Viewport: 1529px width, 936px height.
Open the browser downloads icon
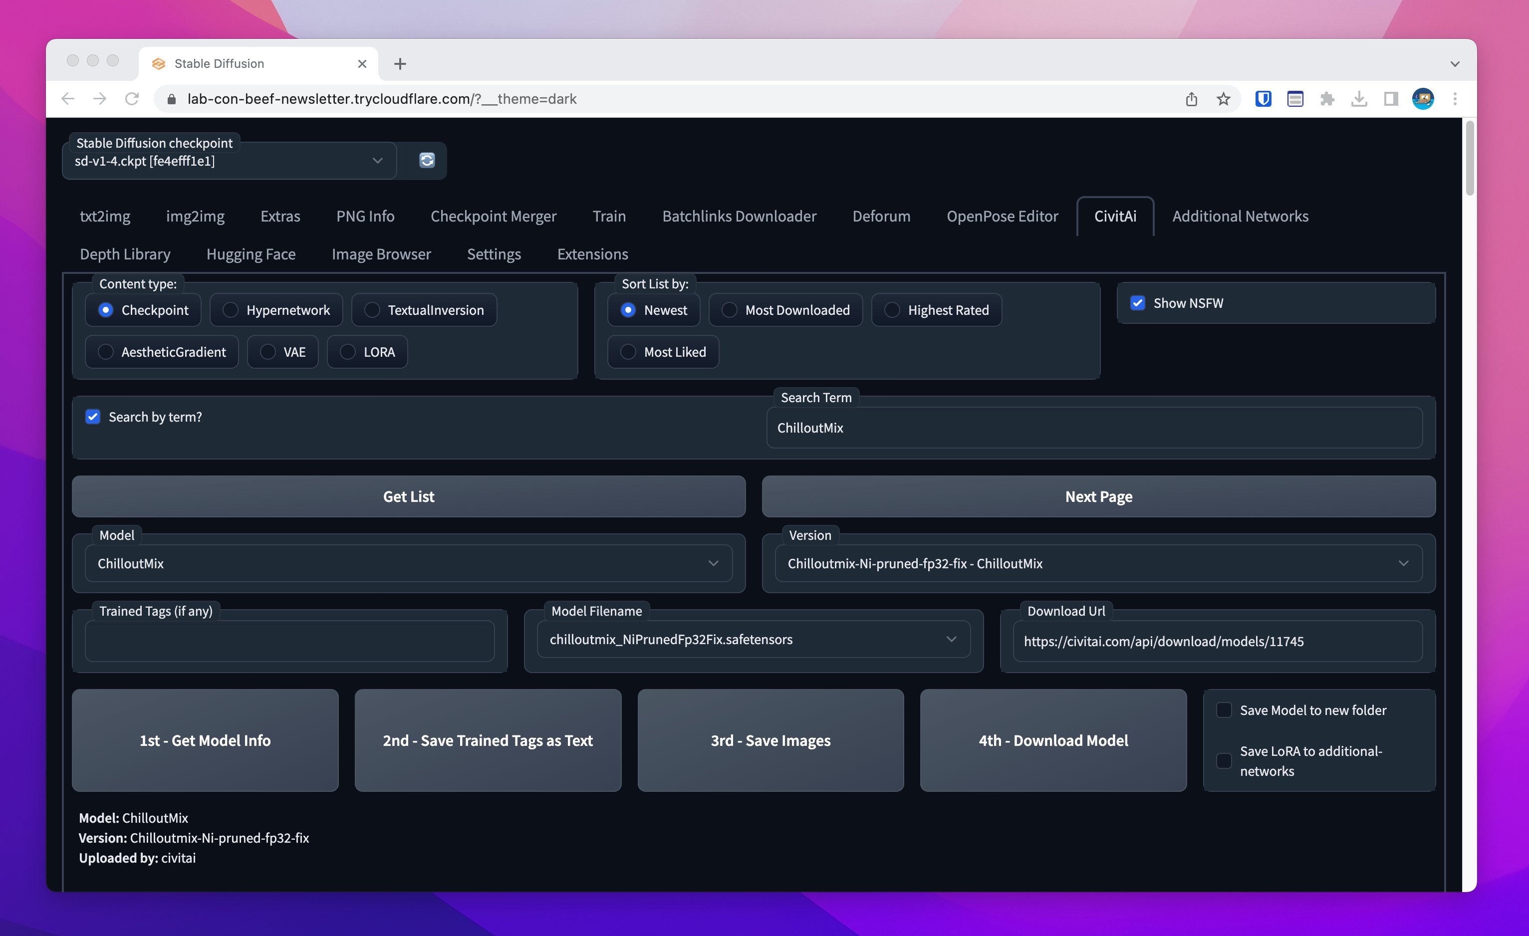click(1359, 99)
